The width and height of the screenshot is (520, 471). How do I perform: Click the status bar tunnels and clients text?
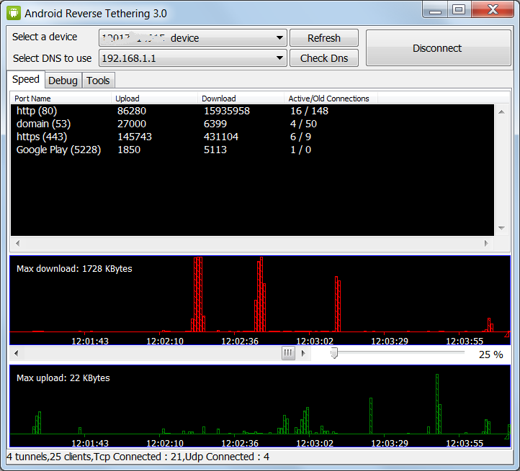[x=138, y=457]
